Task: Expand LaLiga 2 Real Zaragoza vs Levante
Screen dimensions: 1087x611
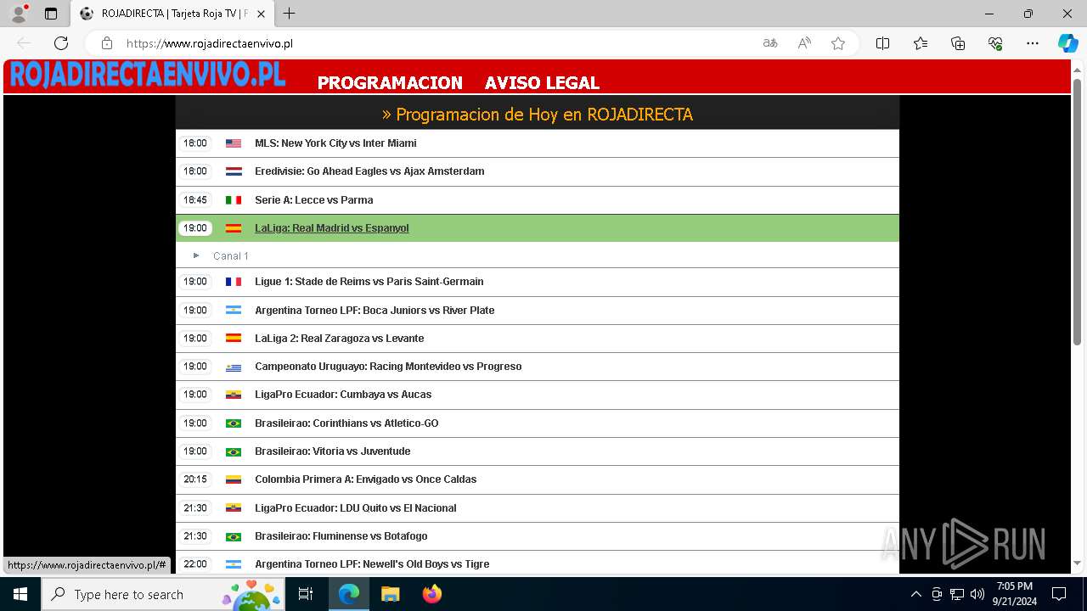Action: [x=537, y=339]
